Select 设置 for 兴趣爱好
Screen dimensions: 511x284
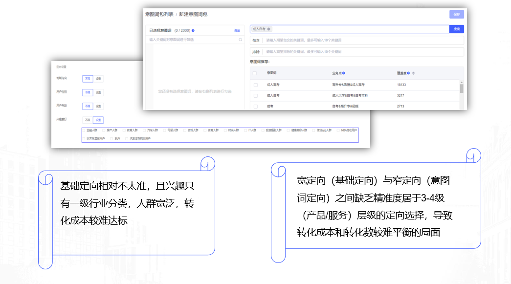click(x=98, y=120)
